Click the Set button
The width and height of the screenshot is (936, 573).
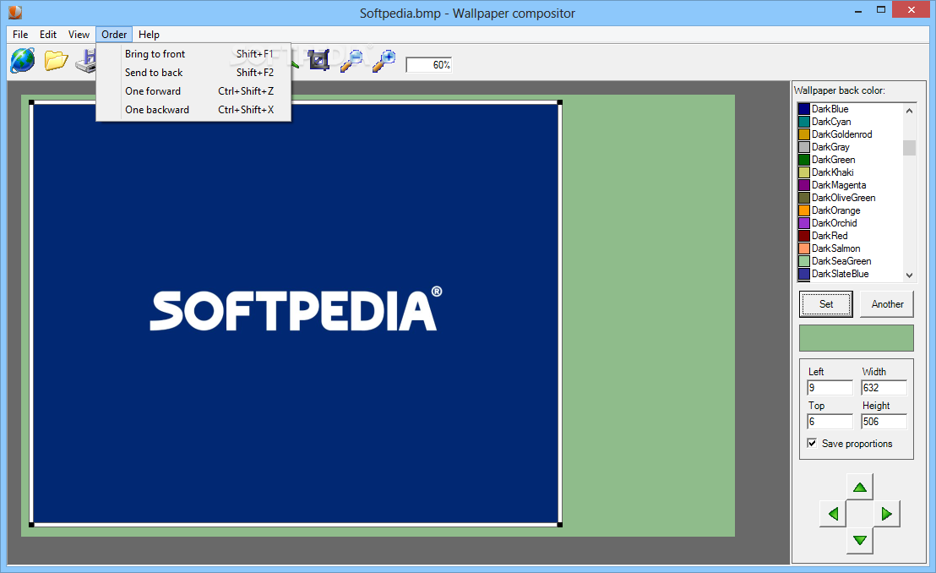(x=826, y=304)
